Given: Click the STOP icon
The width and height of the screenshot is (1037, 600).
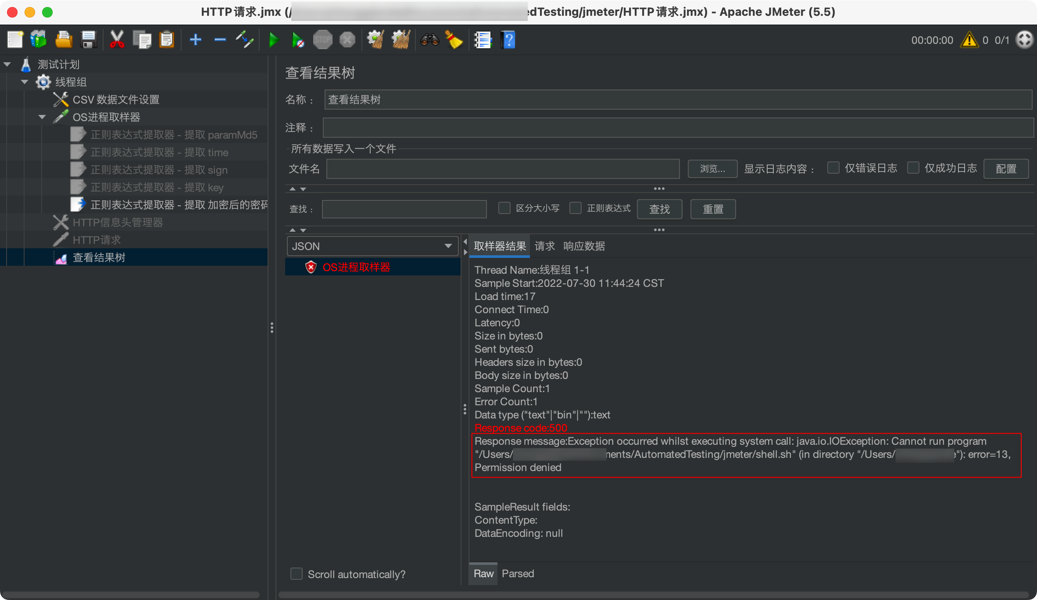Looking at the screenshot, I should tap(322, 40).
